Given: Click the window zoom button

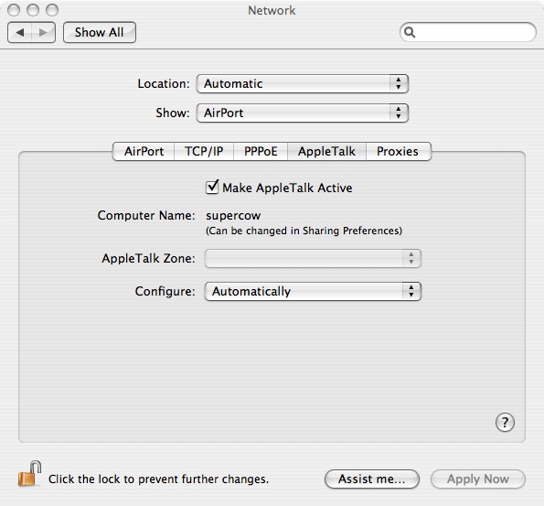Looking at the screenshot, I should click(52, 10).
